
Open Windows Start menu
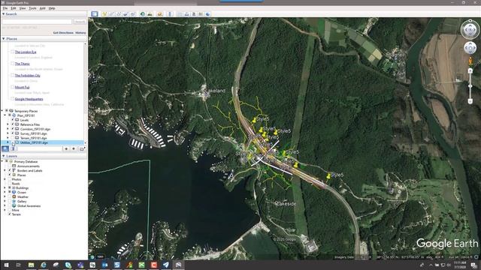coord(6,265)
